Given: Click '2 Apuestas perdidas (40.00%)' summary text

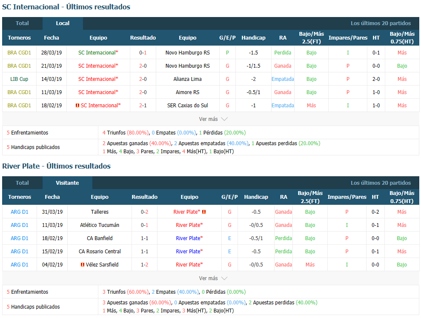Looking at the screenshot, I should 283,303.
